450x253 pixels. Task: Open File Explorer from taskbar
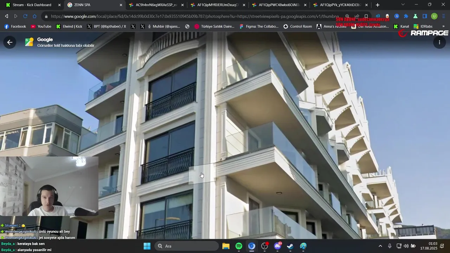226,246
